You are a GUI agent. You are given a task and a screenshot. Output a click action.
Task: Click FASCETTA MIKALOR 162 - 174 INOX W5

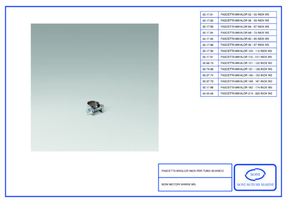tap(246, 88)
